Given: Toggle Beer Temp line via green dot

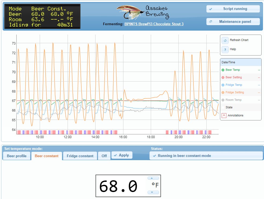Looking at the screenshot, I should tap(223, 70).
